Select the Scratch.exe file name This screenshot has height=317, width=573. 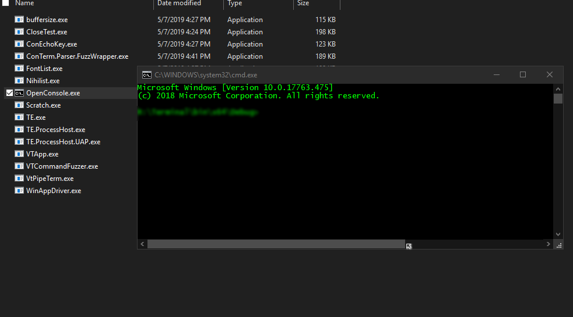(44, 105)
